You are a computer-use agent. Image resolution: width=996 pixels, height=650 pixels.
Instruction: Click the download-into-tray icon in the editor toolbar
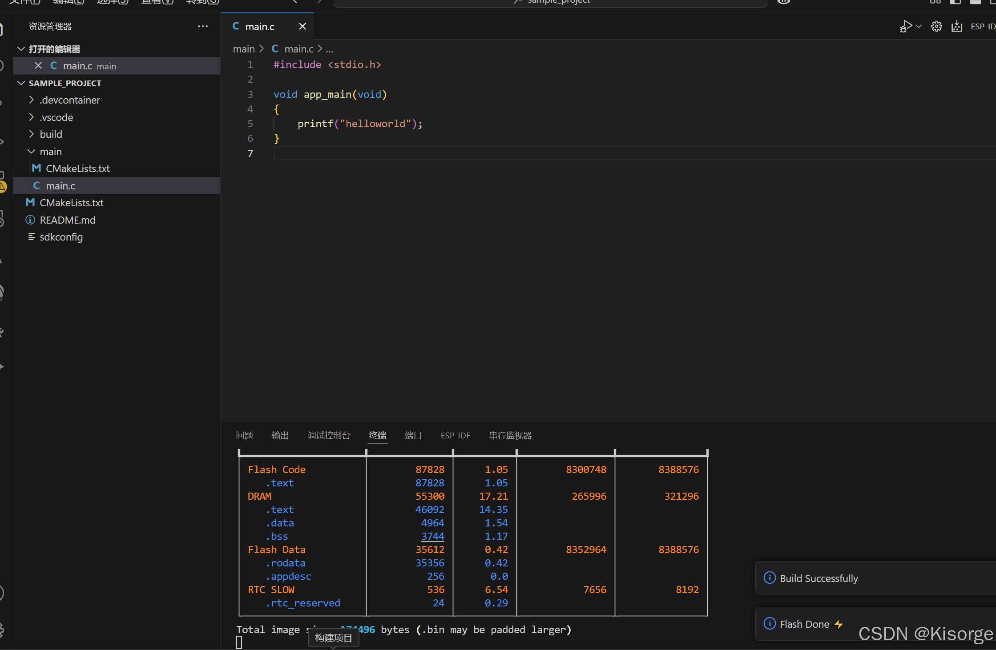[957, 27]
